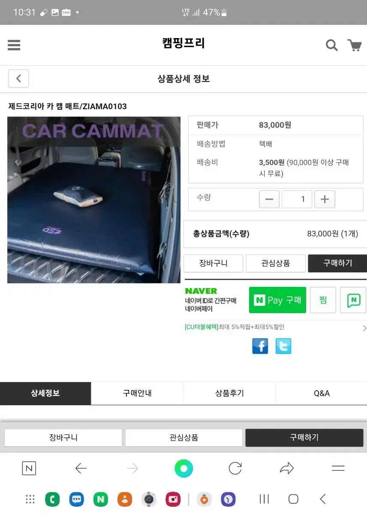Screen dimensions: 367x514
Task: Expand the CU더블혜택 promotion arrow
Action: pyautogui.click(x=364, y=328)
